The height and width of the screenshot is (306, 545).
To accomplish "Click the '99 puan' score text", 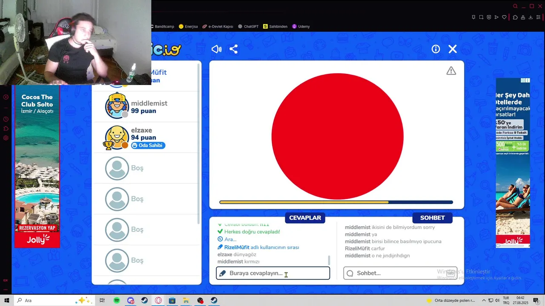I will coord(143,111).
